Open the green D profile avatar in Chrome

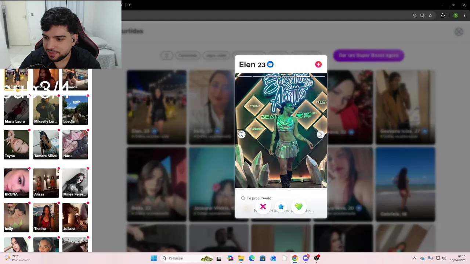[x=456, y=15]
